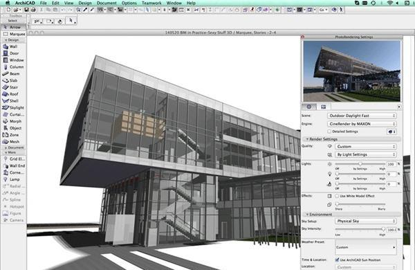Pick the Skylight tool
The width and height of the screenshot is (415, 270).
[x=13, y=107]
